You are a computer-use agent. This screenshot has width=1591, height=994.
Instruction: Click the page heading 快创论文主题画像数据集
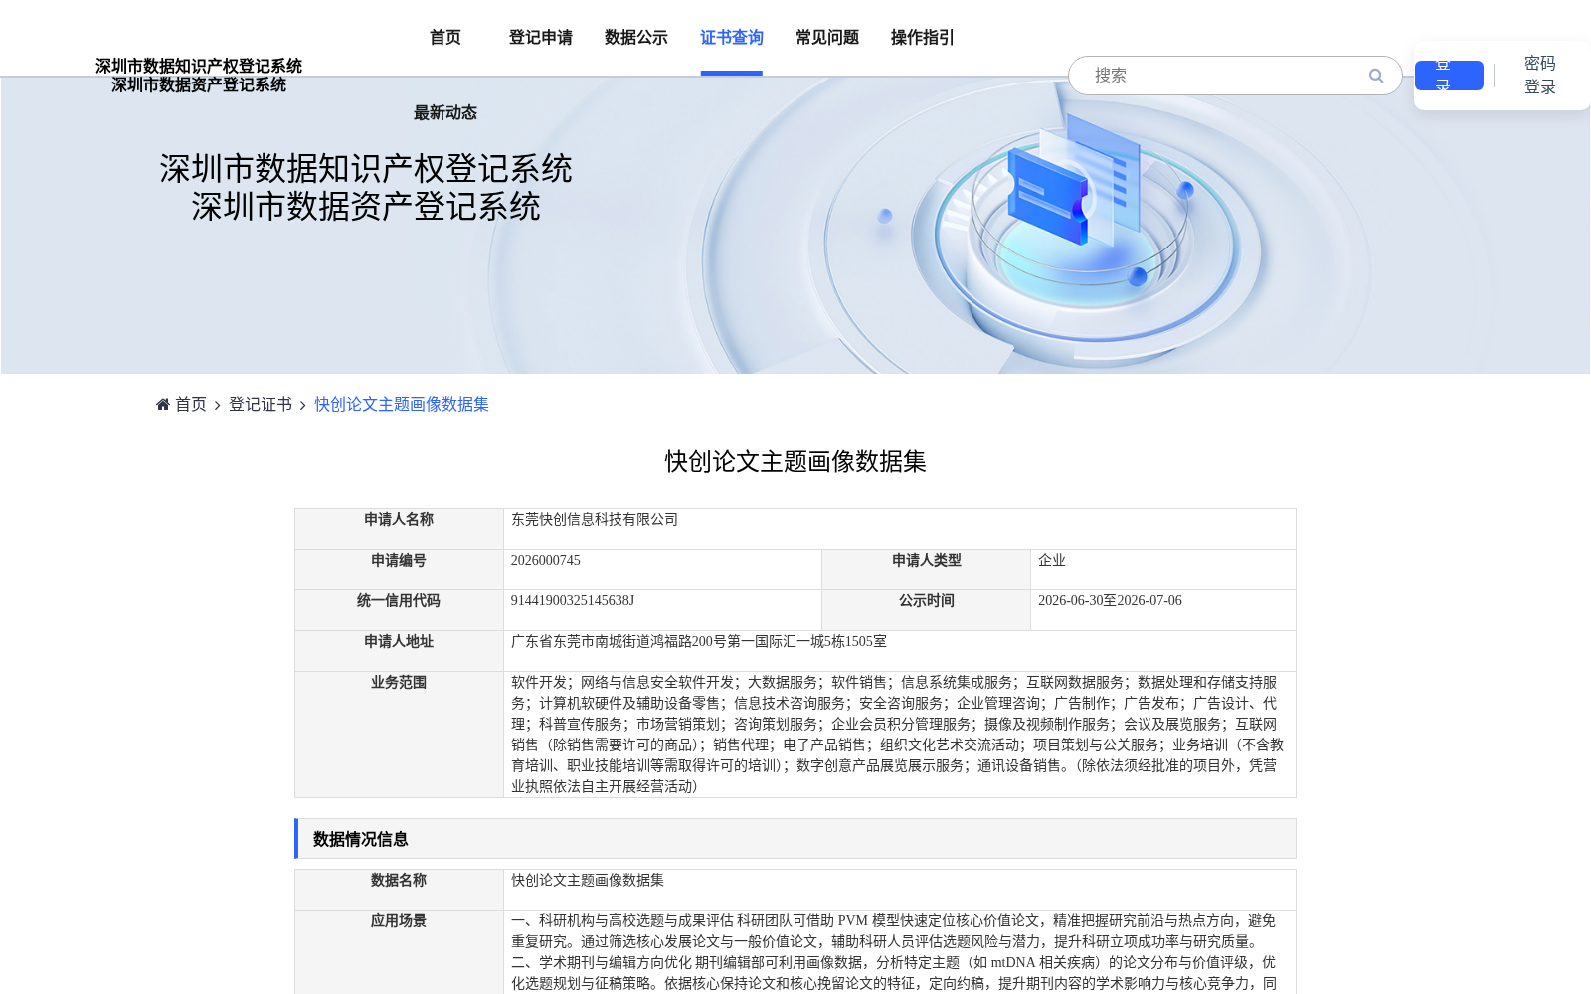pyautogui.click(x=795, y=461)
